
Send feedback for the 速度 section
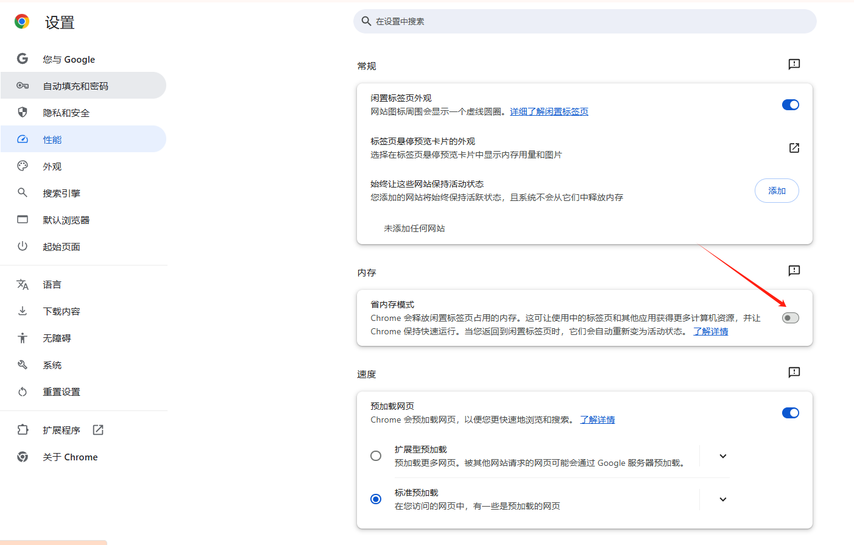(794, 372)
